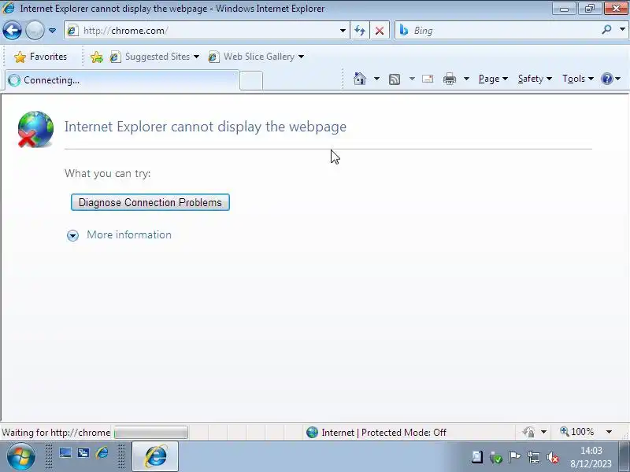Open the Favorites center
This screenshot has width=630, height=472.
pos(40,57)
